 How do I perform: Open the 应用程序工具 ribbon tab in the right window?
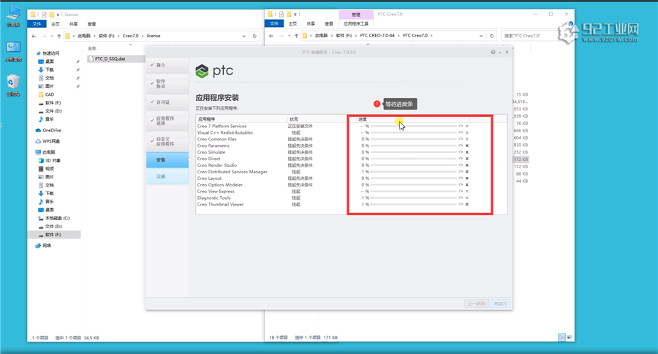point(356,23)
